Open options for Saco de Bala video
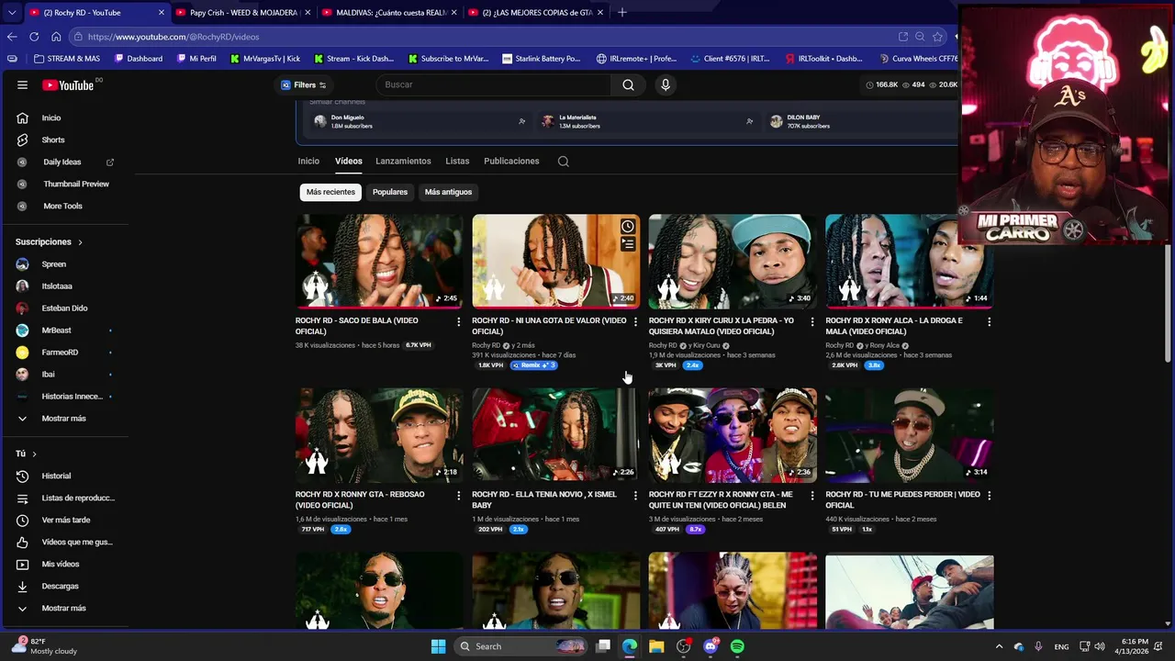This screenshot has height=661, width=1175. coord(459,322)
